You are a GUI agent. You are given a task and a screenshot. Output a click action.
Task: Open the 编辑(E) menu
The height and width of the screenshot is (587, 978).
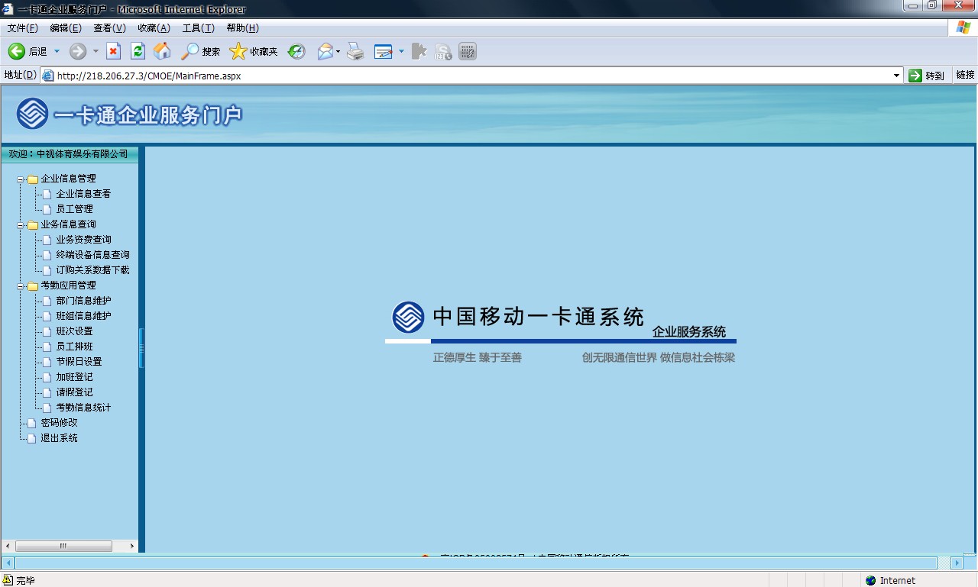coord(66,28)
